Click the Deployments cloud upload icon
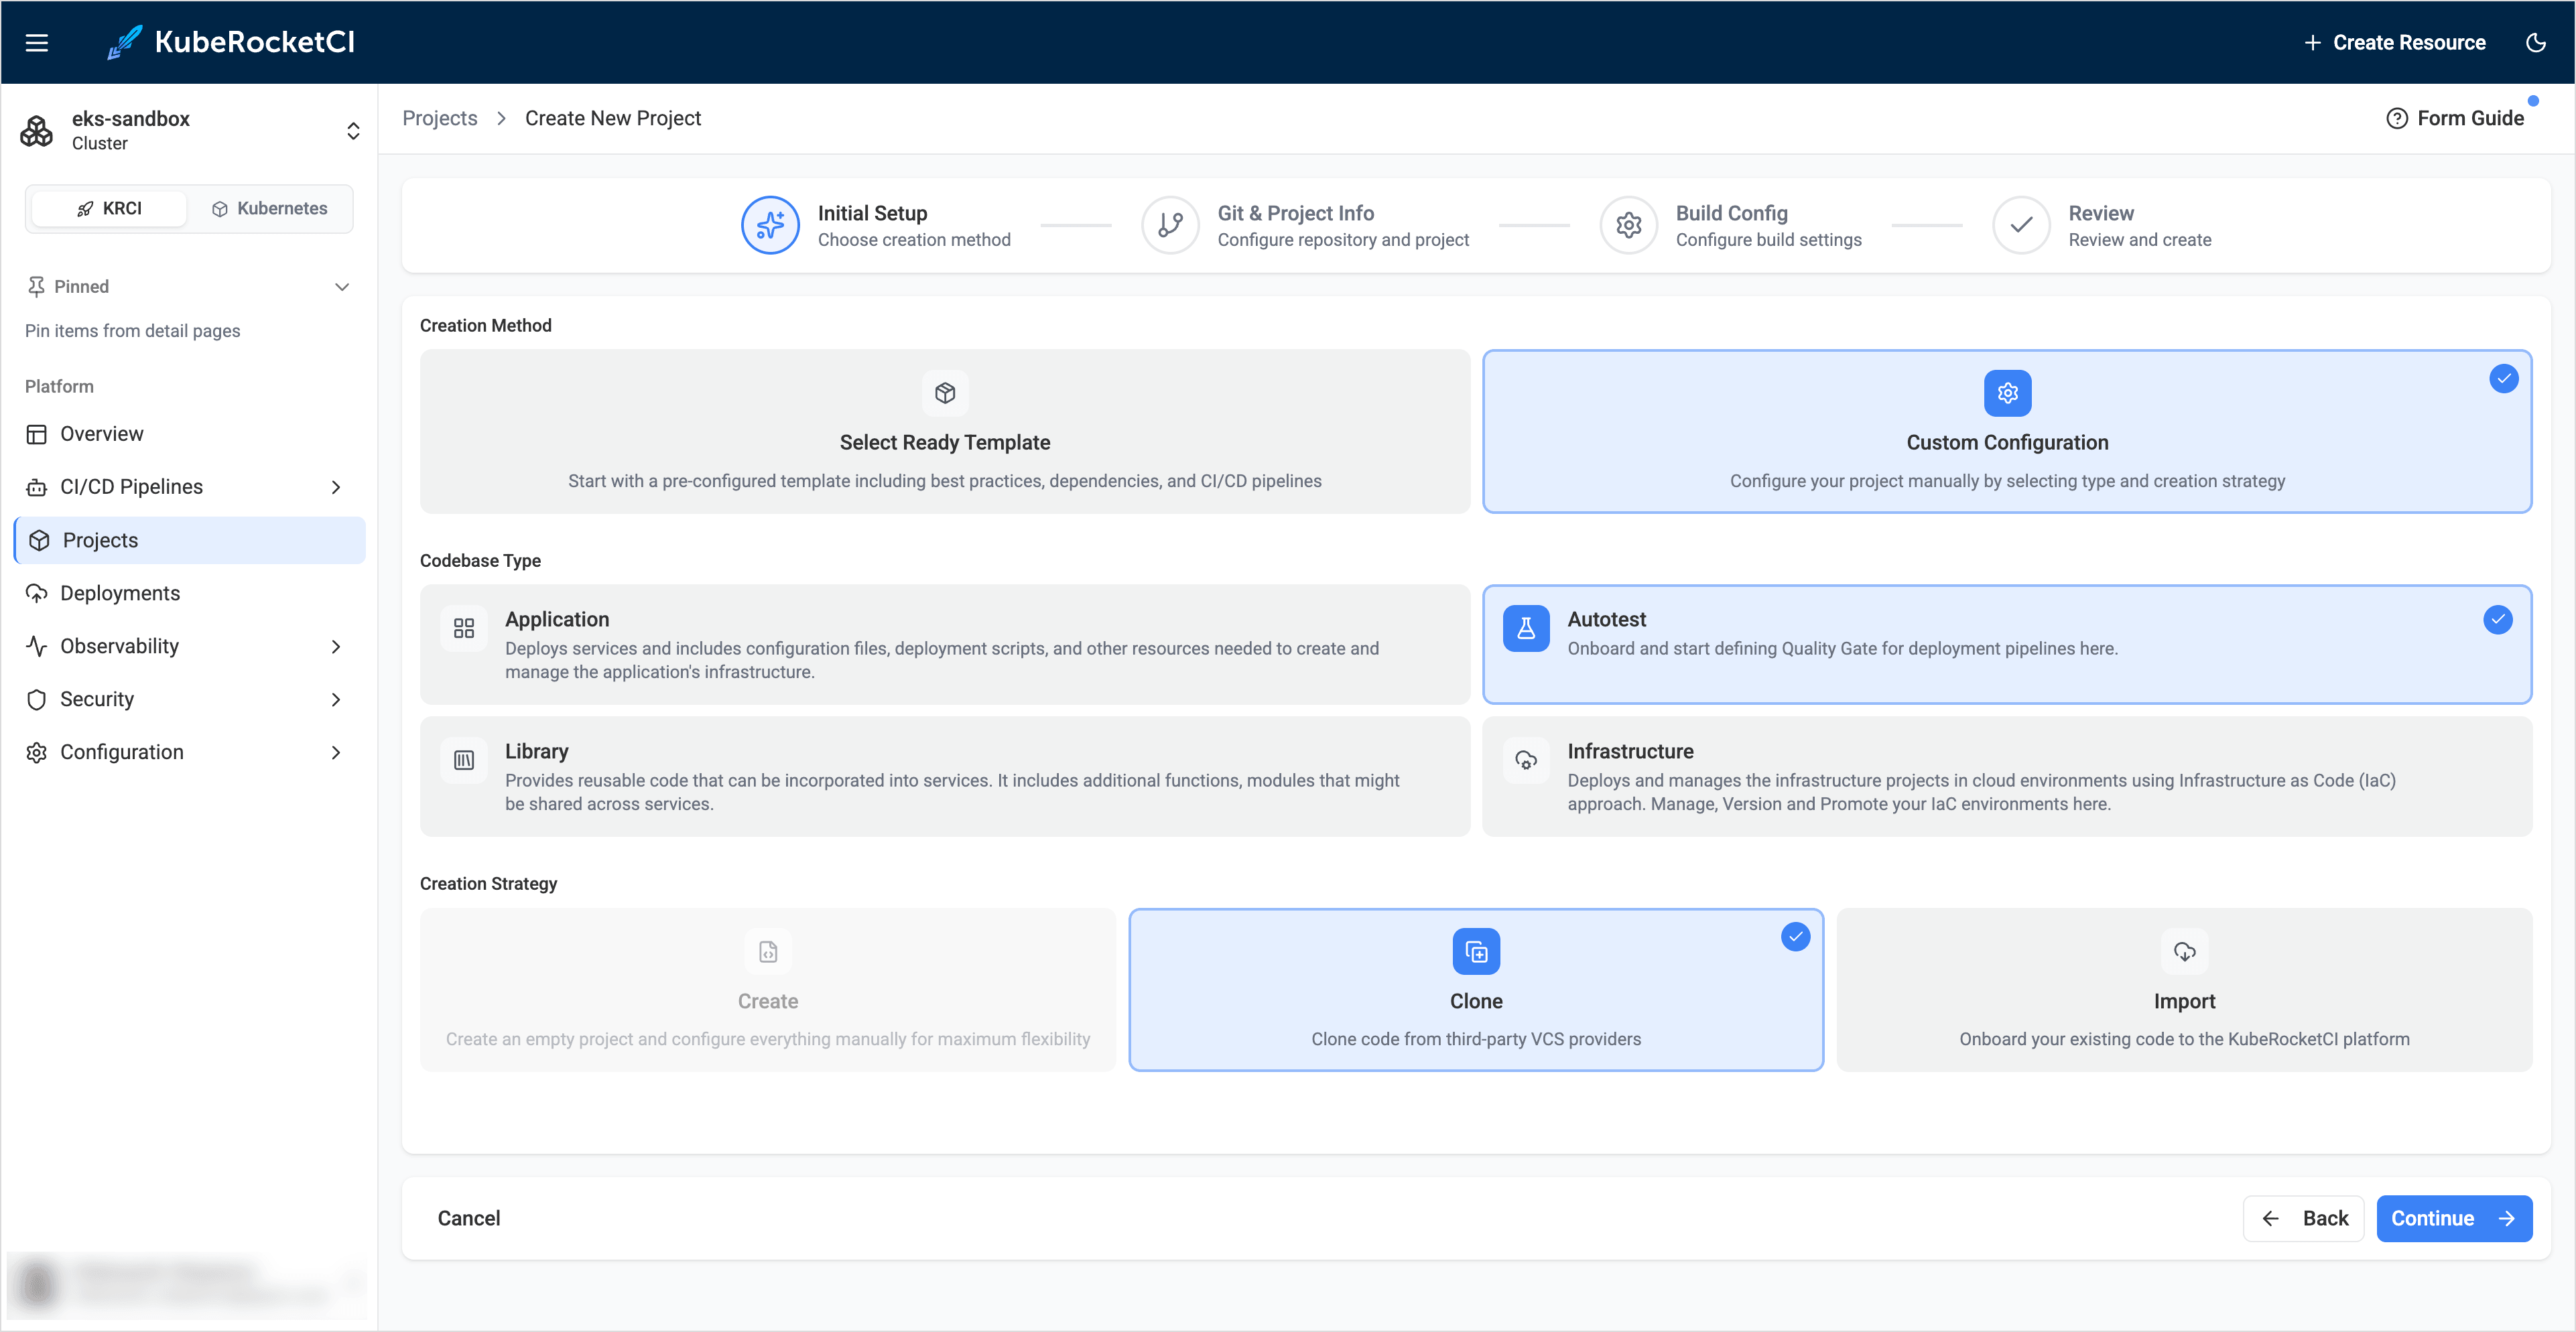 37,593
